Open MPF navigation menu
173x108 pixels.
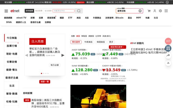(139, 18)
